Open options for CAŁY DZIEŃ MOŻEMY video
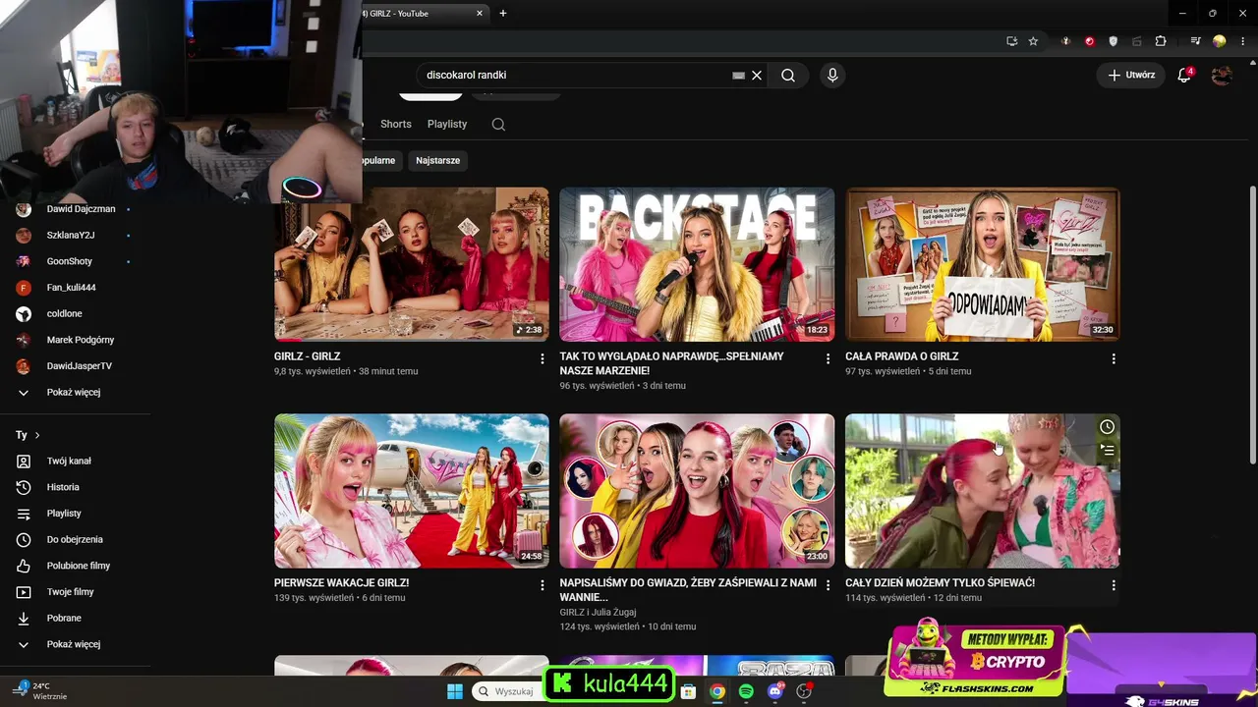 (x=1114, y=585)
